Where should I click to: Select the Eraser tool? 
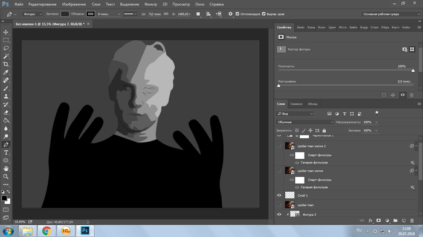[5, 113]
